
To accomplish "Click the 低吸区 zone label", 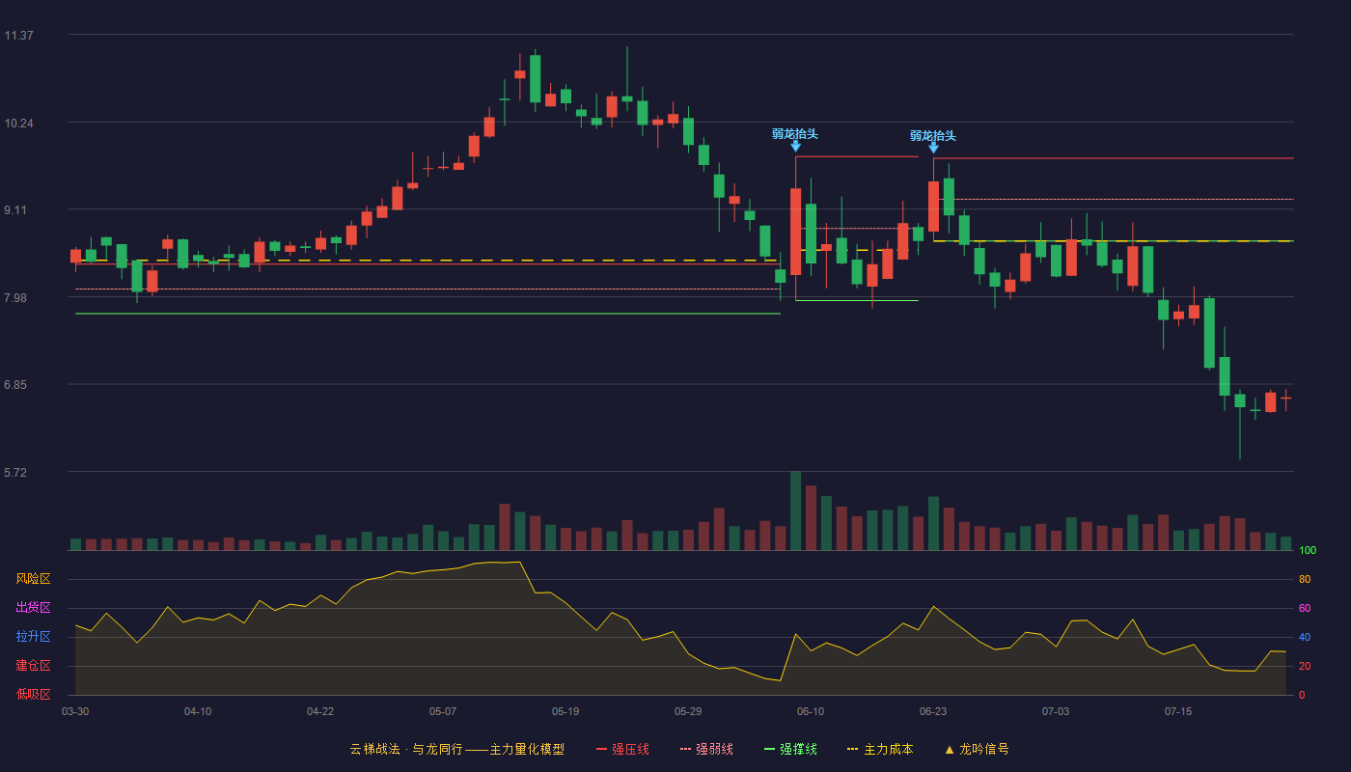I will click(x=33, y=695).
